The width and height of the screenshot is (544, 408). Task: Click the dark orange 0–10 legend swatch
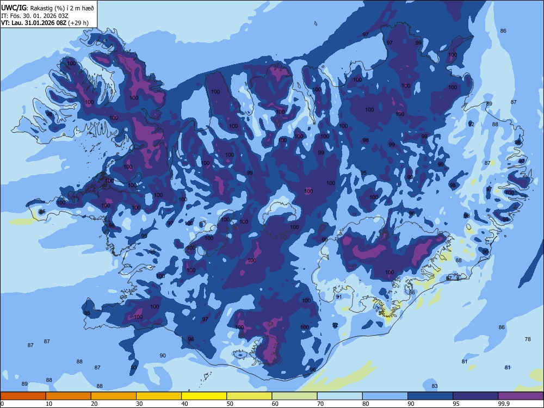click(x=23, y=396)
